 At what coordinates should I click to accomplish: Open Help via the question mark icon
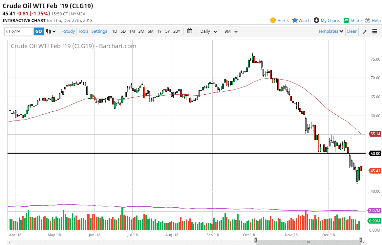coord(367,20)
